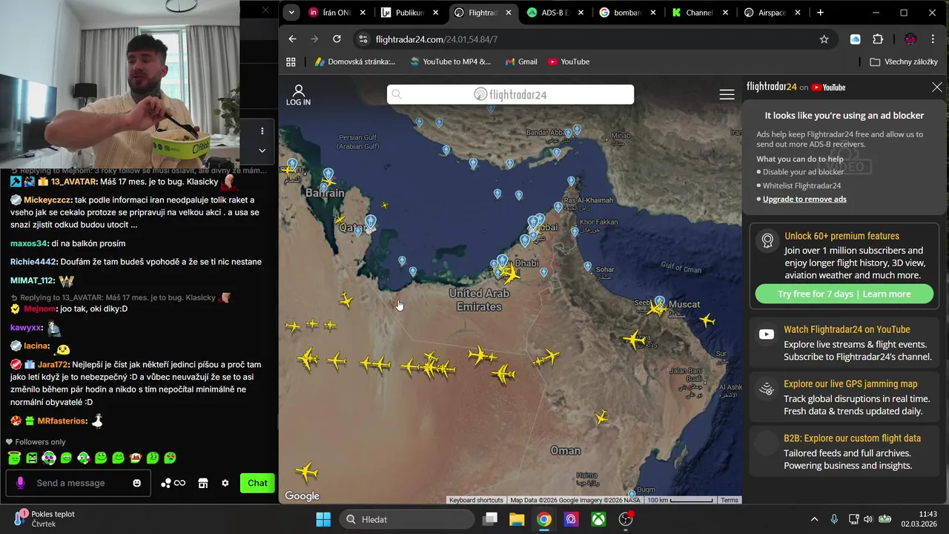
Task: Open Chrome profile avatar
Action: point(910,39)
